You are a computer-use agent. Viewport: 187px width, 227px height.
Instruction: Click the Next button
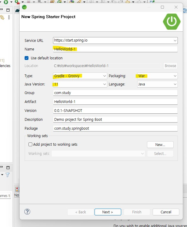pyautogui.click(x=108, y=212)
